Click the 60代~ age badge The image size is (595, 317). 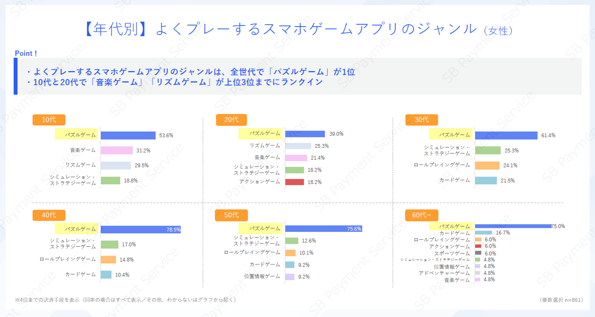tap(421, 215)
